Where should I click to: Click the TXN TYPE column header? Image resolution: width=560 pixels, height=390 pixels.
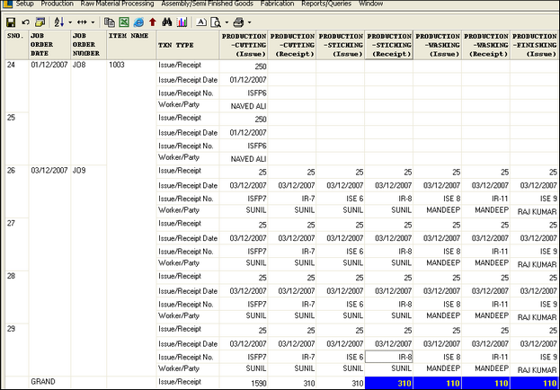188,45
